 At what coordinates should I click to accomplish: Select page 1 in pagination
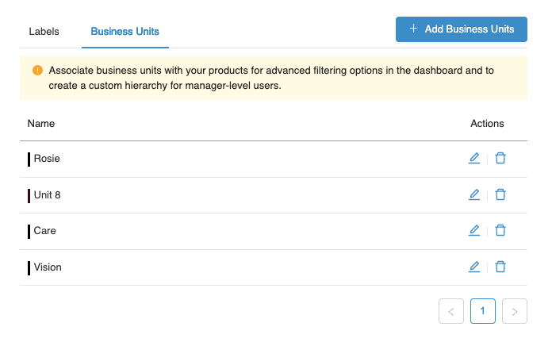coord(483,311)
